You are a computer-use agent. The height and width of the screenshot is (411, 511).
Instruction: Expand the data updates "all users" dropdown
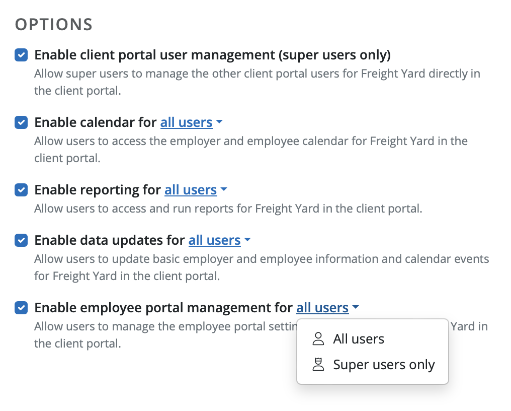(x=214, y=240)
